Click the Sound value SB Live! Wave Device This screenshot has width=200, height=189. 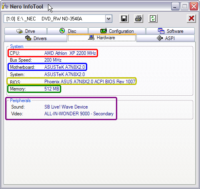click(x=66, y=107)
